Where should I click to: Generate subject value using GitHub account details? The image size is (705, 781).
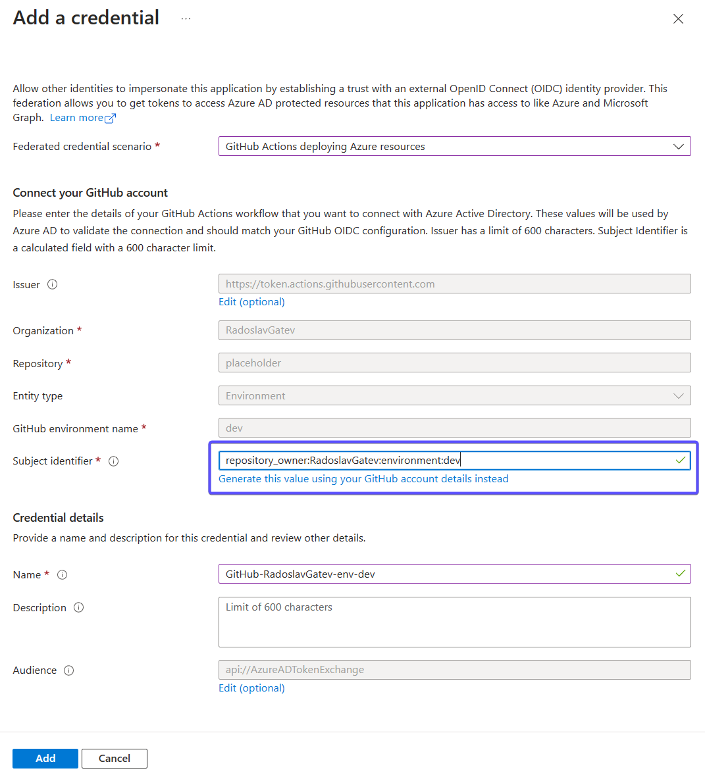pyautogui.click(x=363, y=478)
